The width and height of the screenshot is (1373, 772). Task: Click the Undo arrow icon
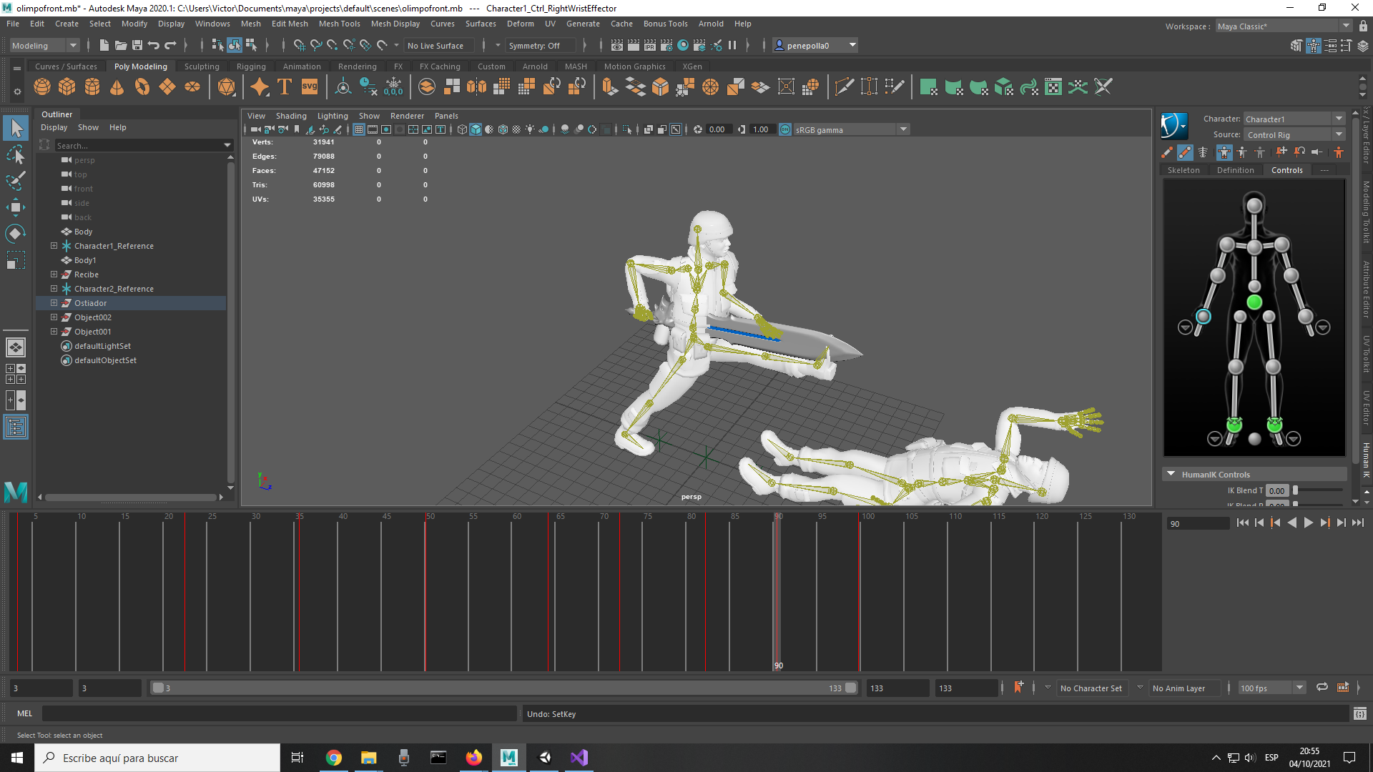point(154,46)
